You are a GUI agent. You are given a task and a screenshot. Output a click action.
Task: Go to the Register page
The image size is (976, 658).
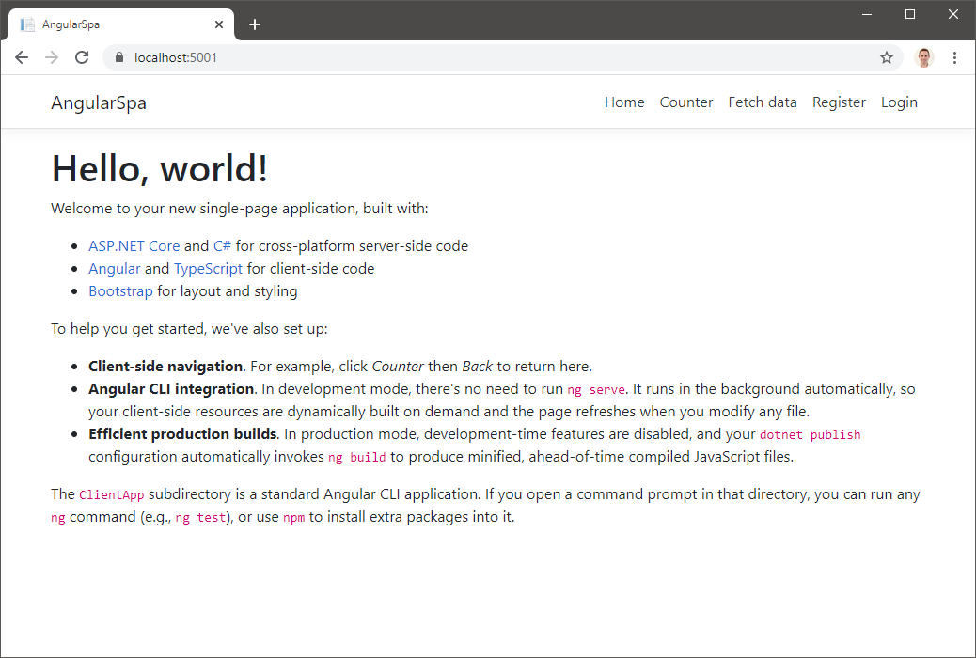tap(839, 102)
